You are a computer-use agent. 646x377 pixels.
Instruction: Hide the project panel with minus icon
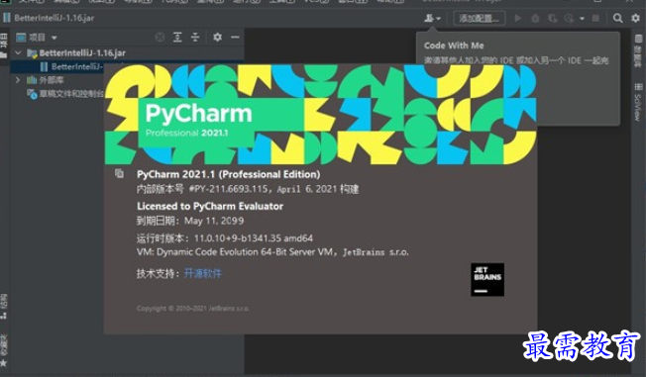(x=235, y=38)
